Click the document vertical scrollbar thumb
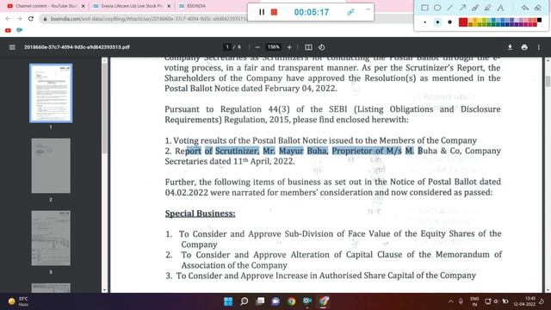Image resolution: width=551 pixels, height=310 pixels. pyautogui.click(x=548, y=81)
